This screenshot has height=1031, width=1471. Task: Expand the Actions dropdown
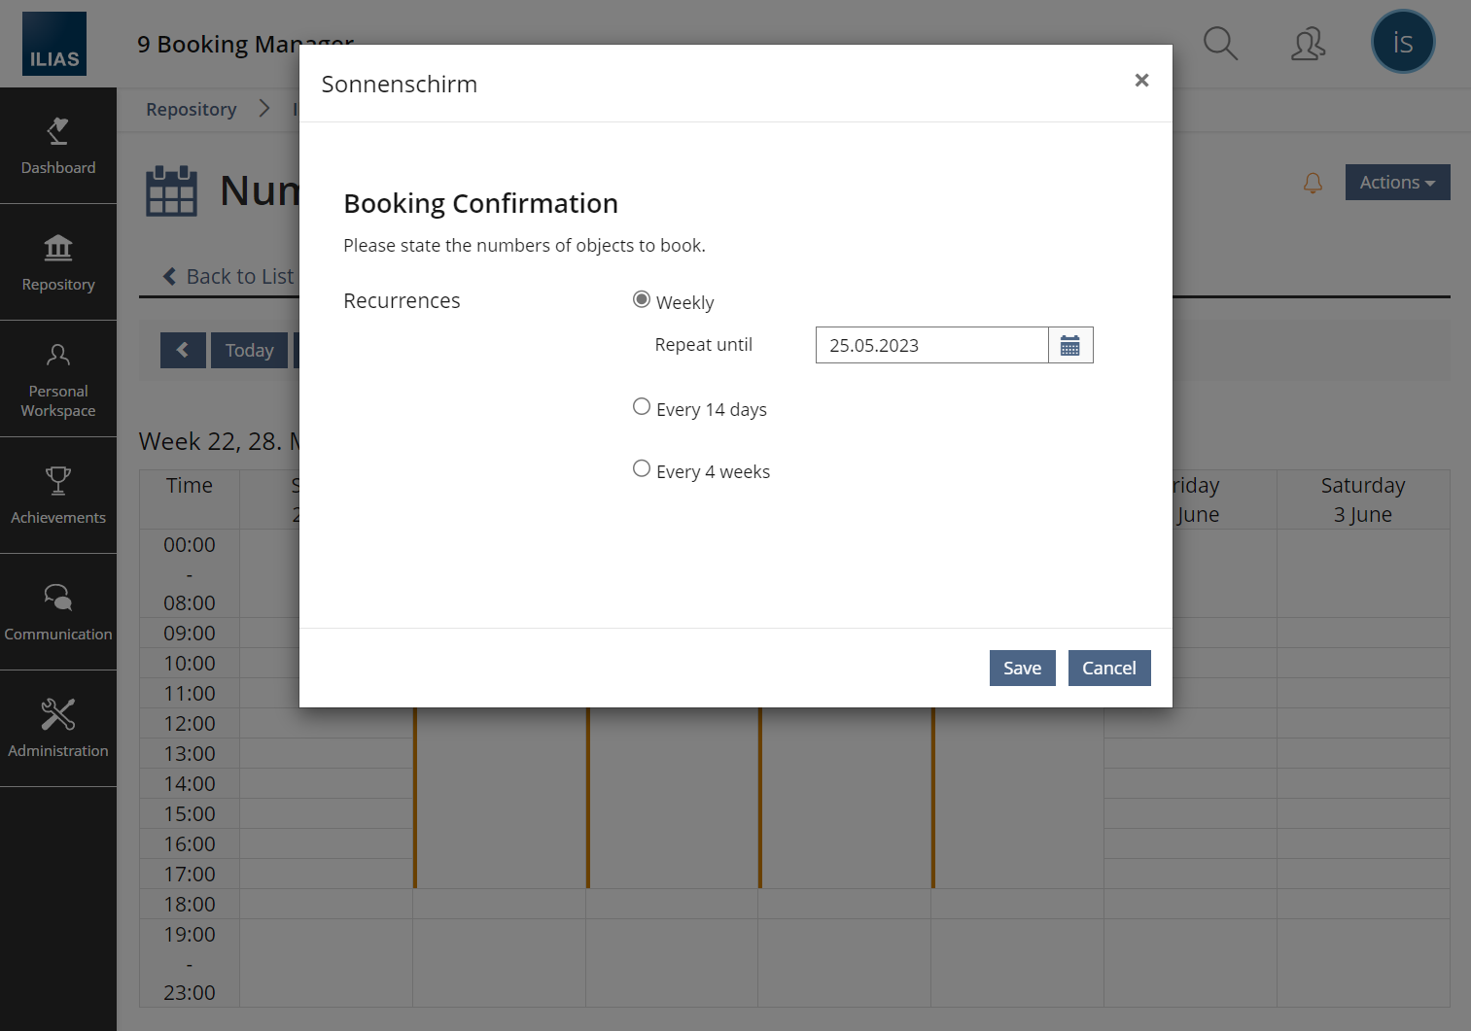pos(1397,183)
